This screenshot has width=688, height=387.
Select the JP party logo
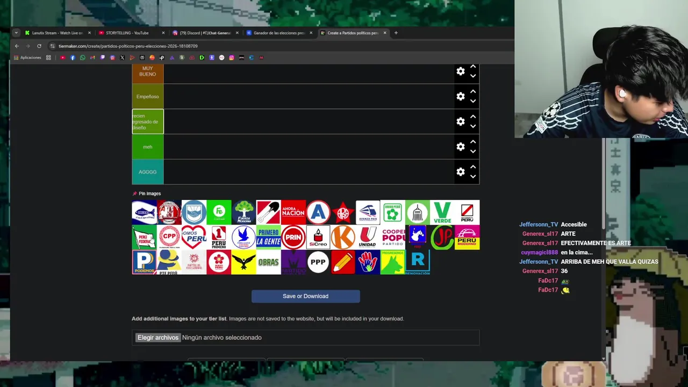pos(442,237)
